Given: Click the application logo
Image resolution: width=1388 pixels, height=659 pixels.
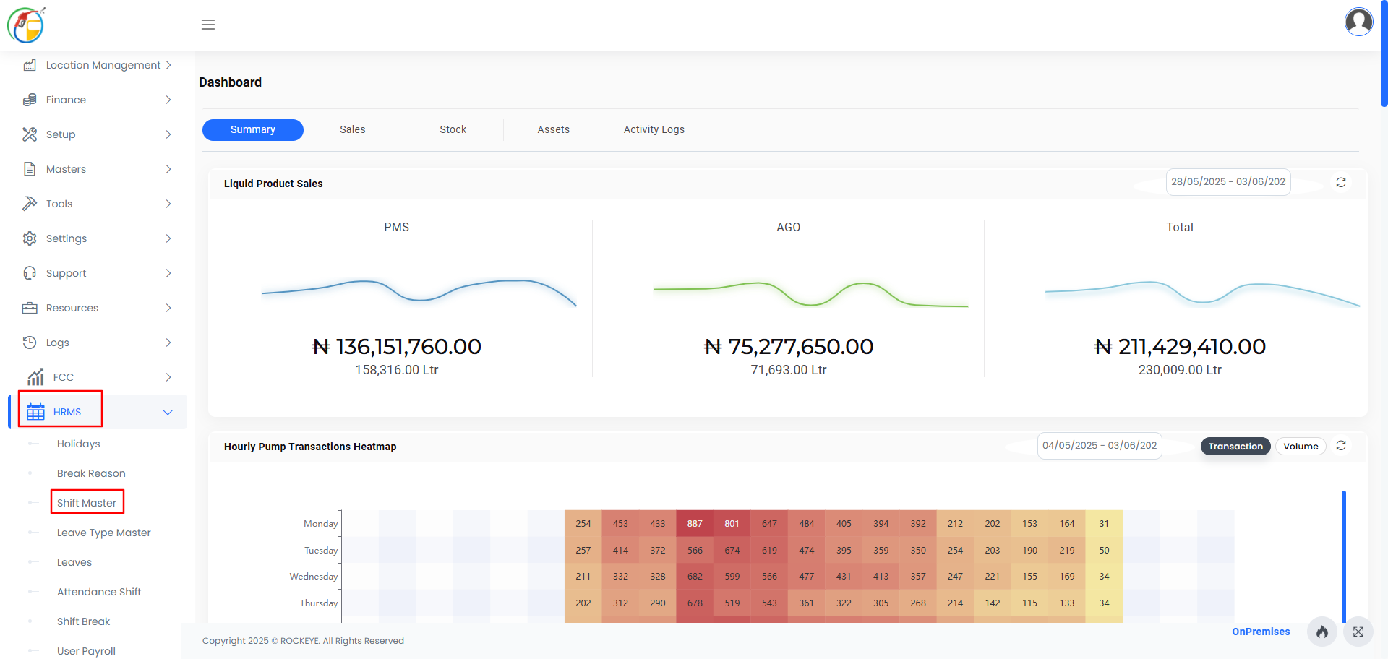Looking at the screenshot, I should pyautogui.click(x=27, y=25).
